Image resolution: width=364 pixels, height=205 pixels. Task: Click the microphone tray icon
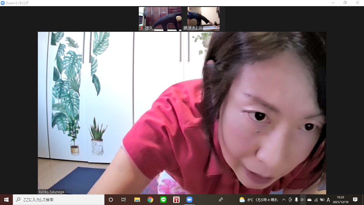[x=296, y=200]
